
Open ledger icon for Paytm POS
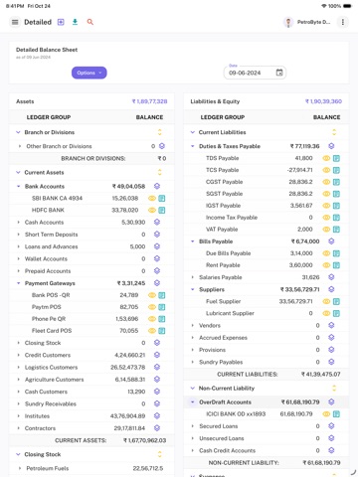pos(162,307)
